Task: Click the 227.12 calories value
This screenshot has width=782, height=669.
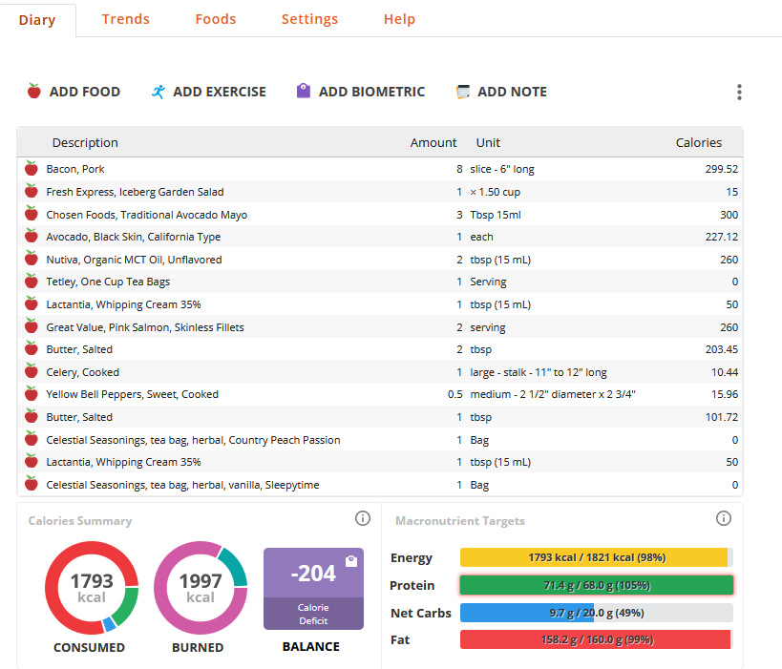Action: pyautogui.click(x=721, y=237)
